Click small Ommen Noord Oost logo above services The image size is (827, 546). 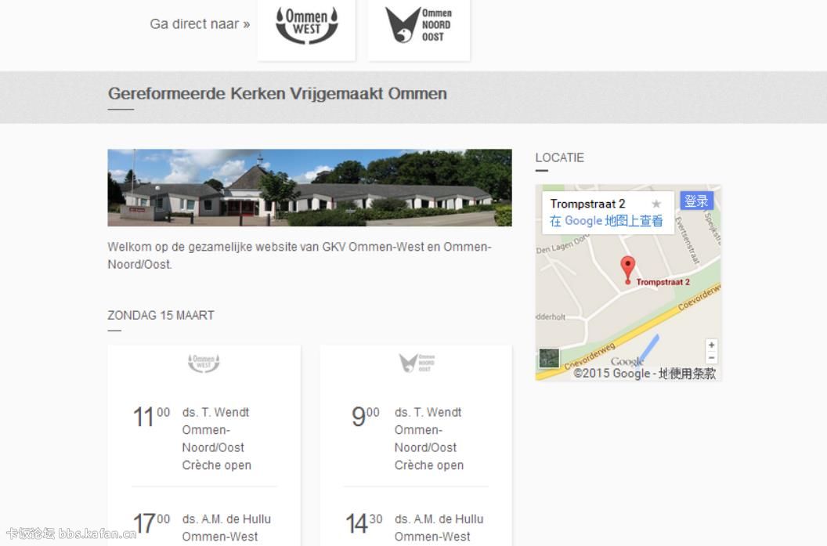click(x=417, y=363)
